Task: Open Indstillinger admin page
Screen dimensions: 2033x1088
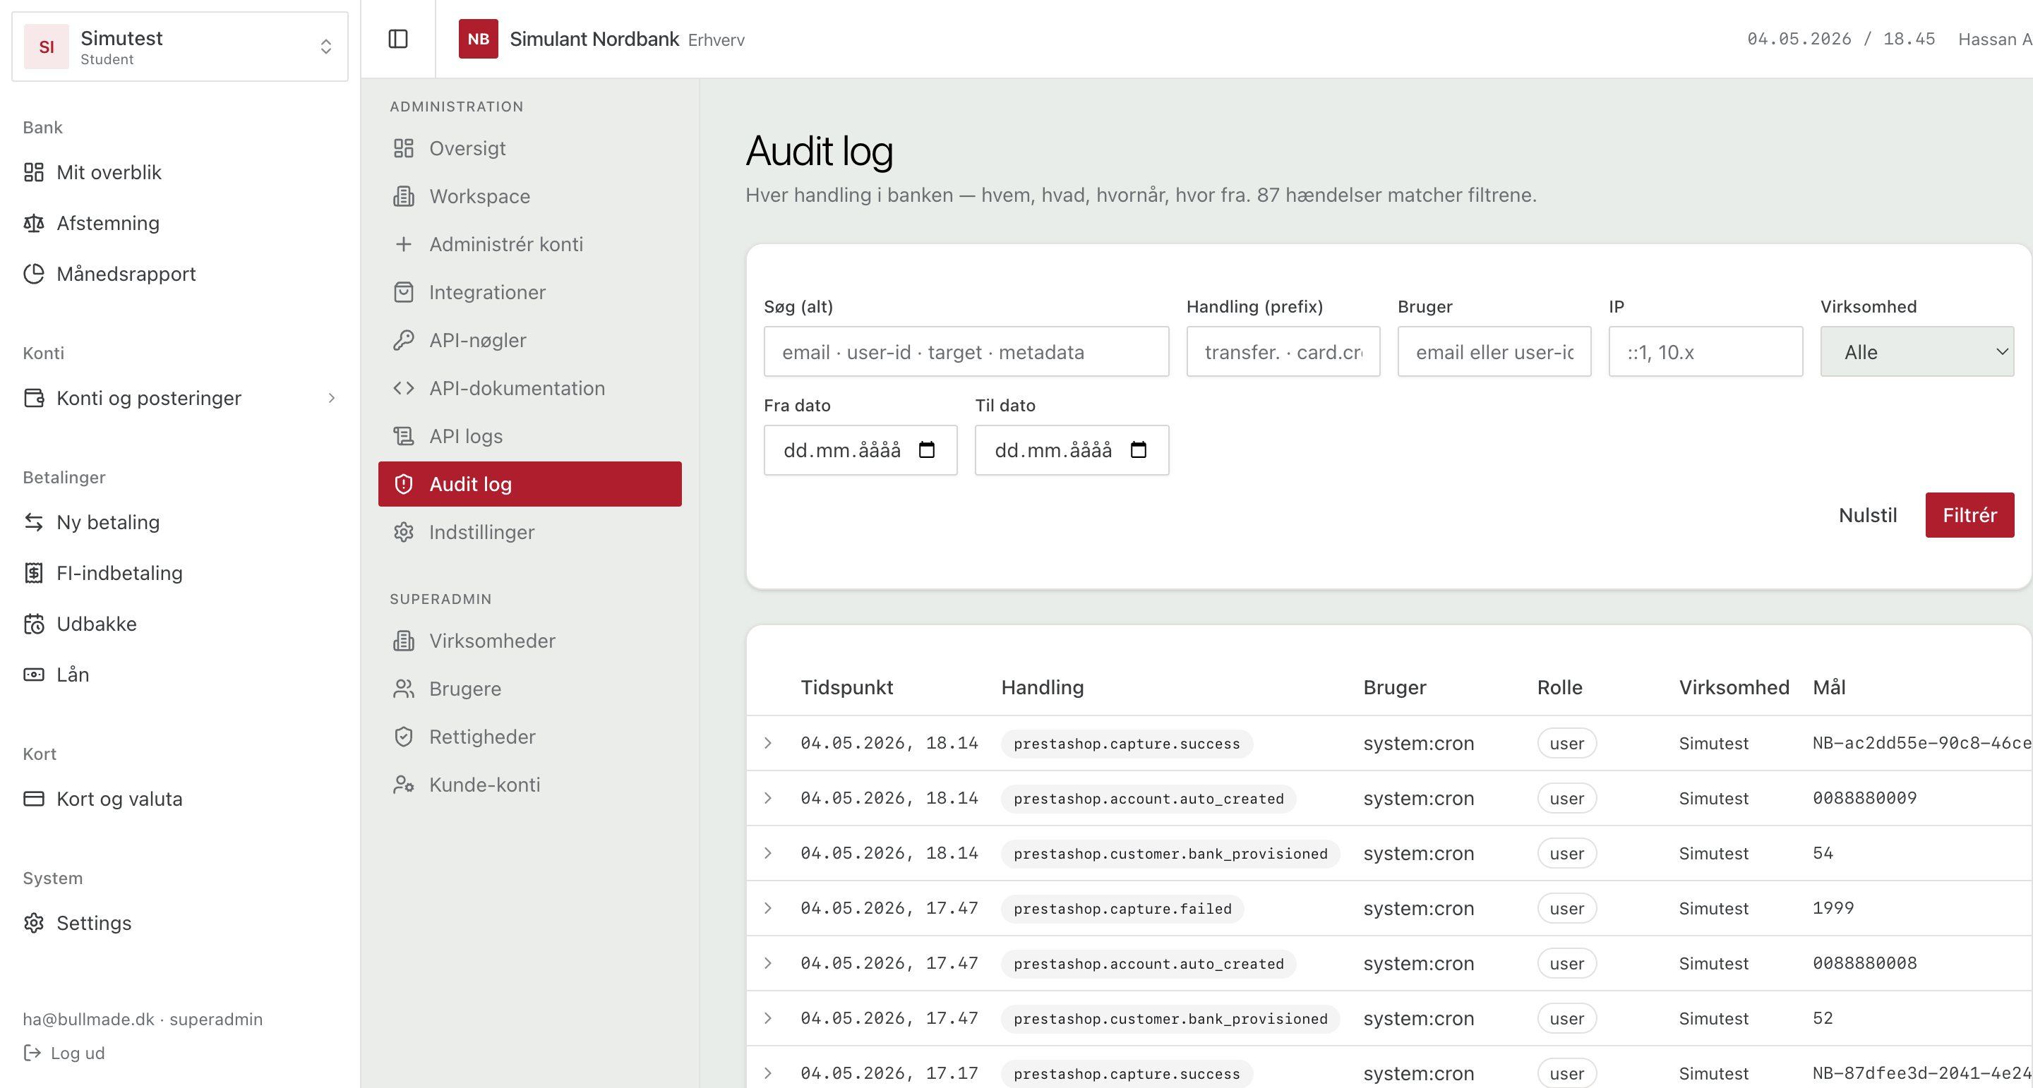Action: point(529,533)
